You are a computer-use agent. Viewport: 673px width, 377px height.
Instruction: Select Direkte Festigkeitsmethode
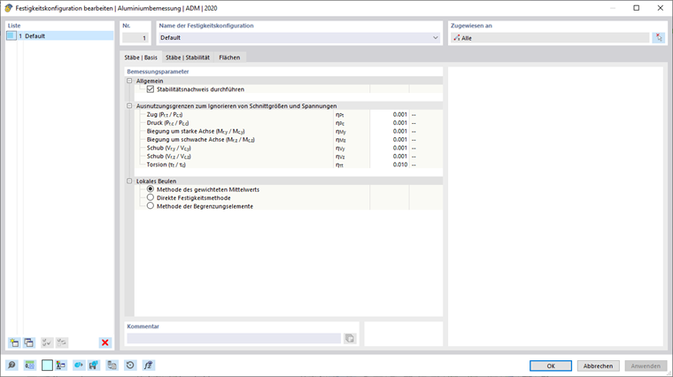(151, 197)
